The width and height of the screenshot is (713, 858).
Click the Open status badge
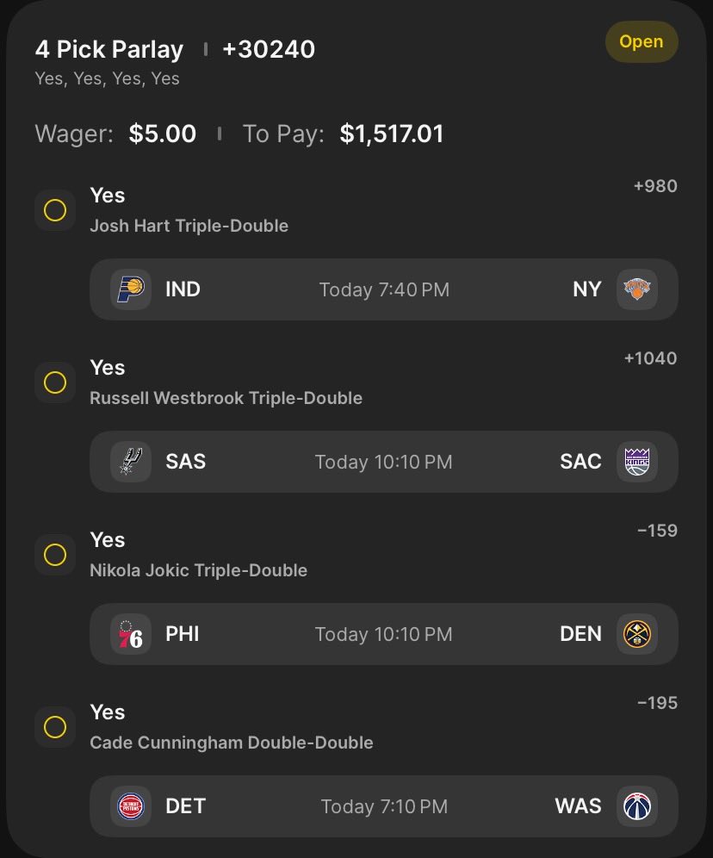641,42
